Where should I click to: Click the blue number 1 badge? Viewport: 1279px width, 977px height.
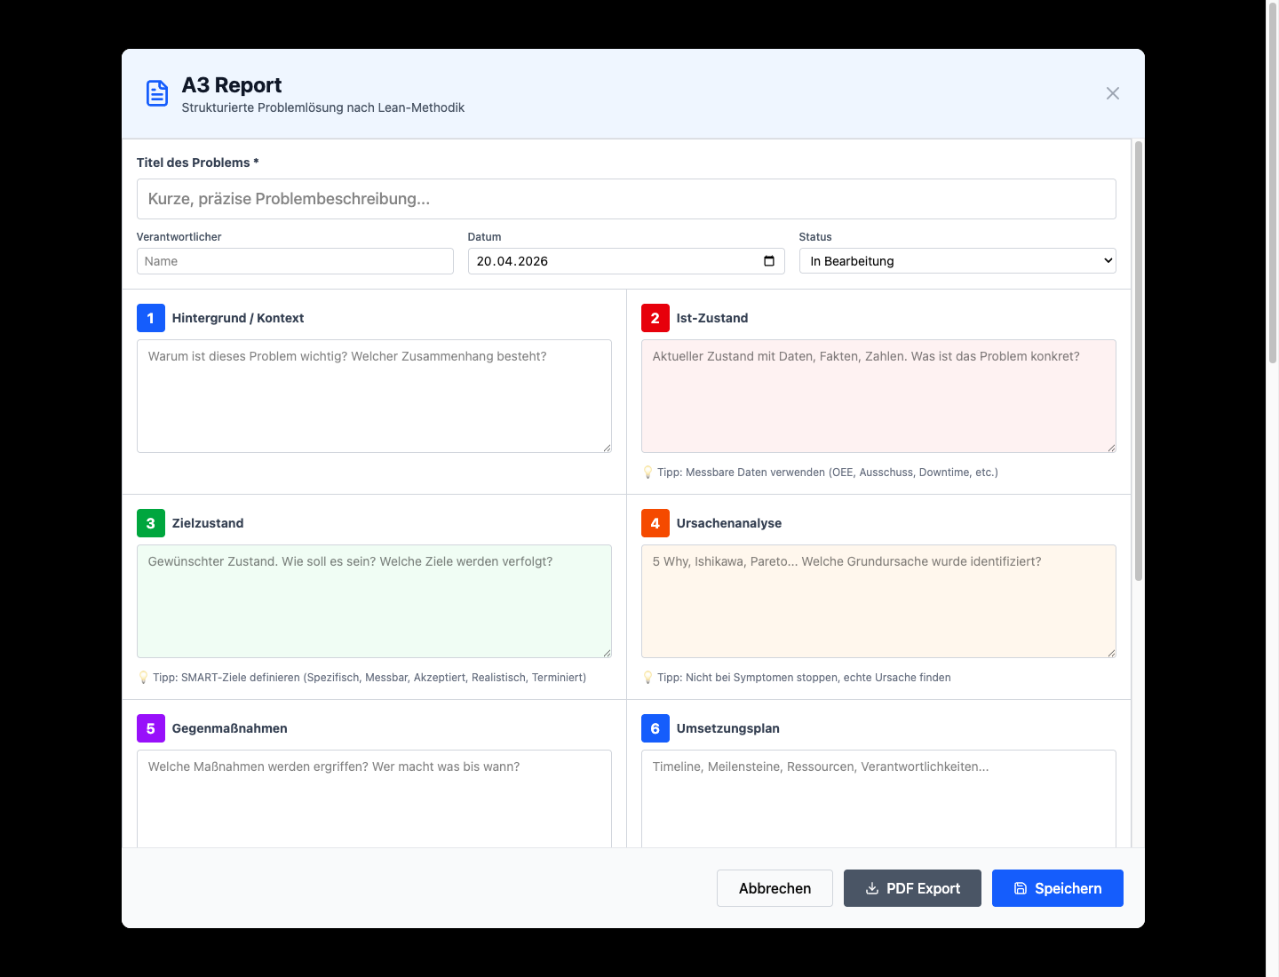pyautogui.click(x=151, y=318)
